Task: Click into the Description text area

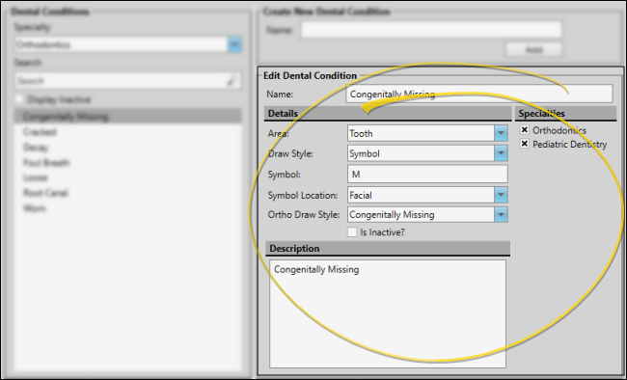Action: (x=388, y=314)
